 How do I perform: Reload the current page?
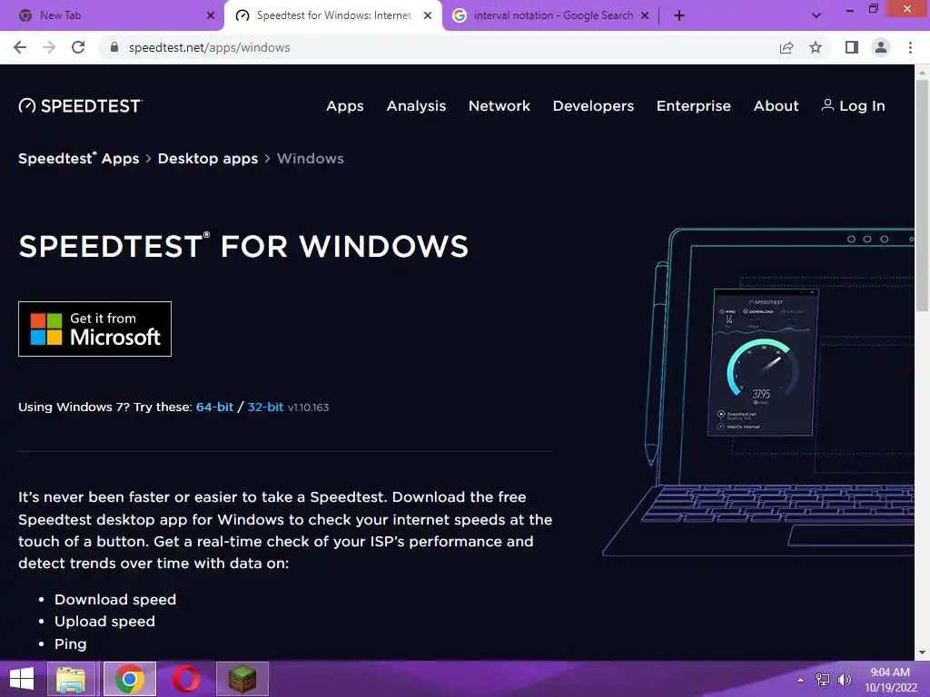[78, 47]
